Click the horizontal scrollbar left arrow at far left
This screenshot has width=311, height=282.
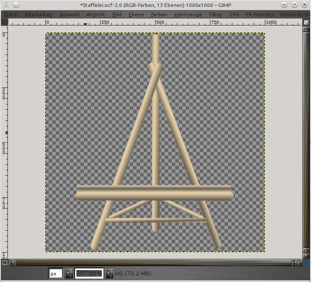(x=12, y=263)
